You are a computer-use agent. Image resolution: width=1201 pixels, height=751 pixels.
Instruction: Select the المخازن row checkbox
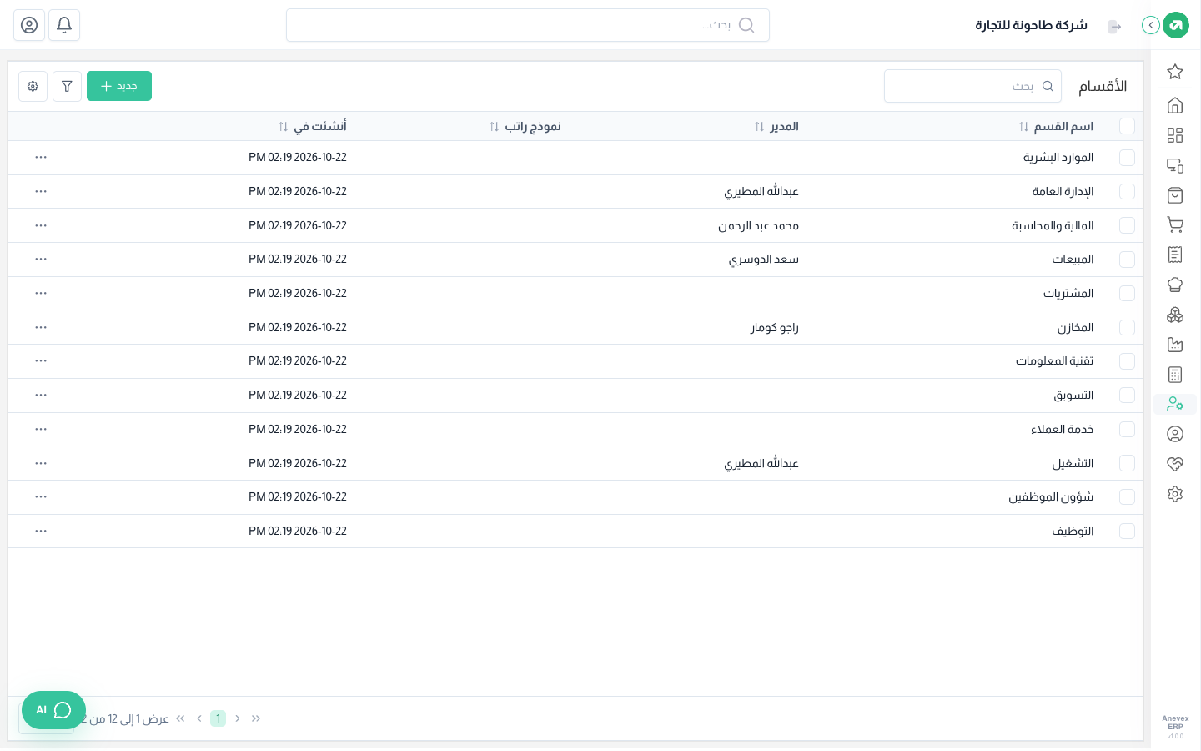pos(1128,328)
